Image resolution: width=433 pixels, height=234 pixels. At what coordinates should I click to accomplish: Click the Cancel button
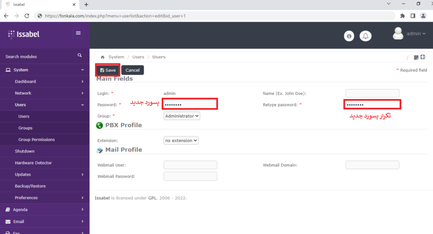click(132, 70)
